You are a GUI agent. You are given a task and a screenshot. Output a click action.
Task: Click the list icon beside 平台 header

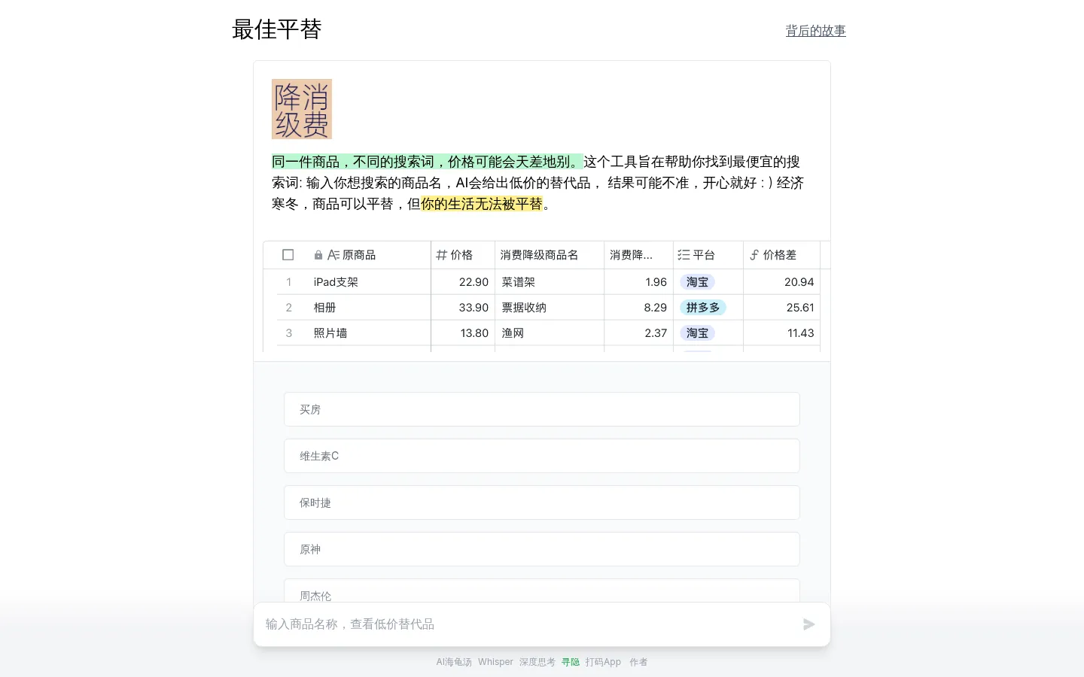point(684,255)
